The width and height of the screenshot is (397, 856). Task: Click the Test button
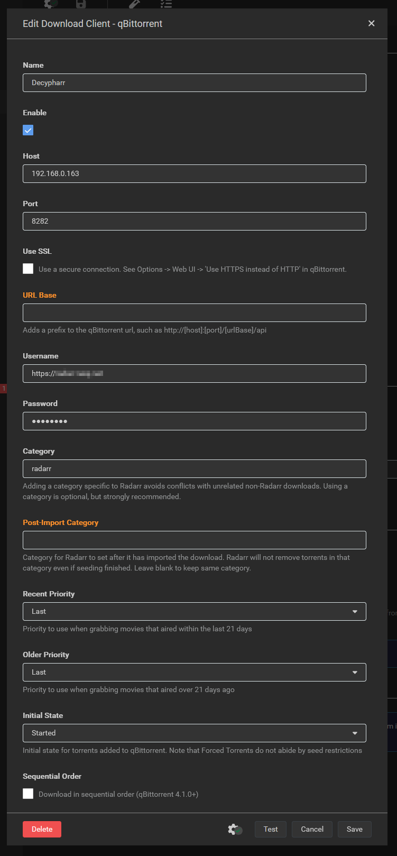[271, 829]
